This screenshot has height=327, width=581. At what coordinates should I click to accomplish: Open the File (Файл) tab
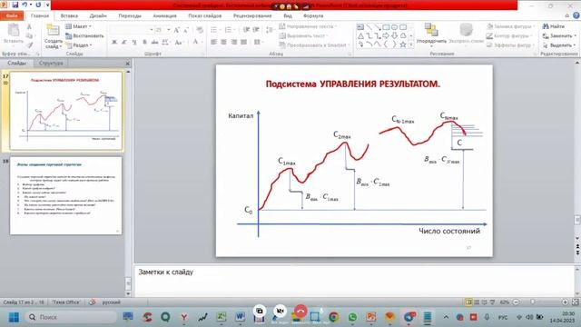[x=12, y=16]
